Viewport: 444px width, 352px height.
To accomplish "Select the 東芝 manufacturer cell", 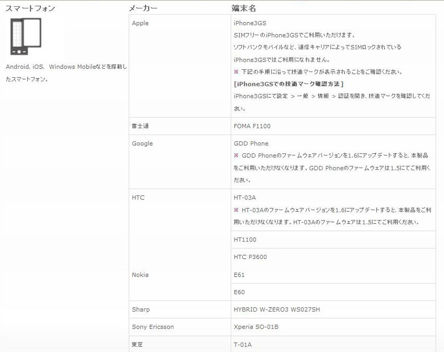I will 180,344.
